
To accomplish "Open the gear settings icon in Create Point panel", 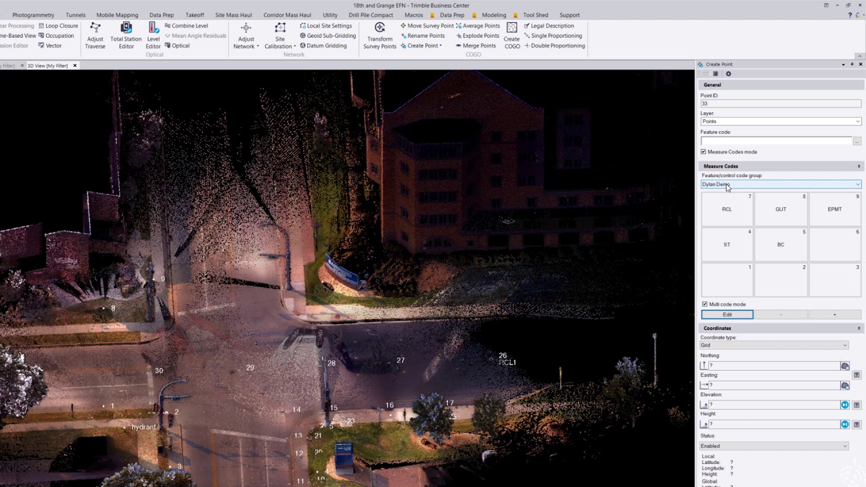I will click(728, 74).
